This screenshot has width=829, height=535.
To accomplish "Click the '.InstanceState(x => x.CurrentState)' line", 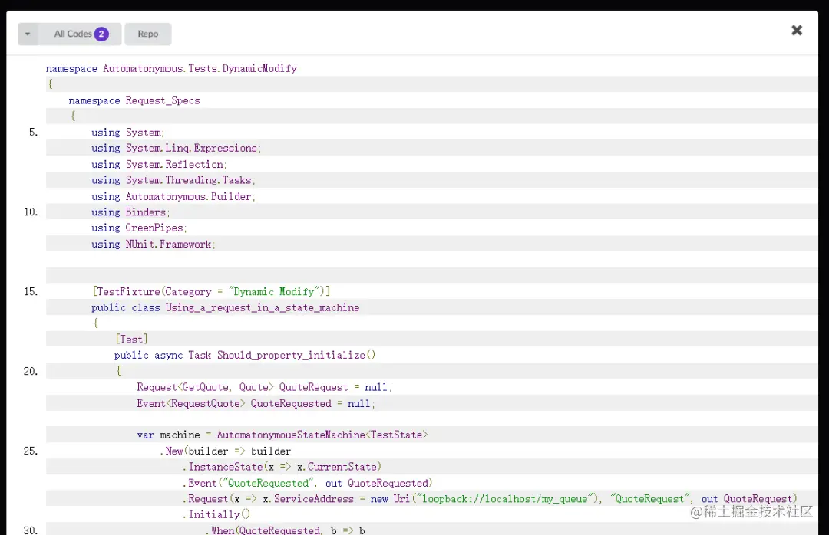I will click(x=282, y=467).
